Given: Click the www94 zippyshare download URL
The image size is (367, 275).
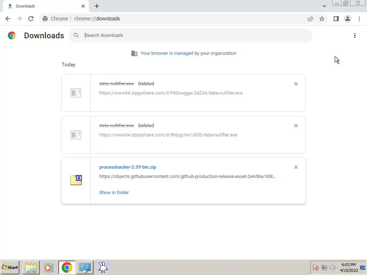Looking at the screenshot, I should point(171,93).
